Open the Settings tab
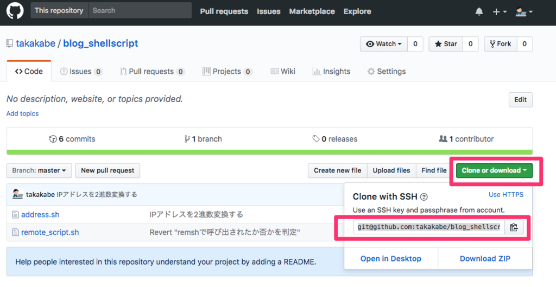The height and width of the screenshot is (287, 556). point(387,72)
